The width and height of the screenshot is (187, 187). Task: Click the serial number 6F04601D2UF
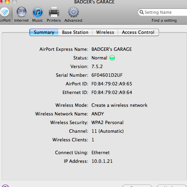(x=107, y=75)
